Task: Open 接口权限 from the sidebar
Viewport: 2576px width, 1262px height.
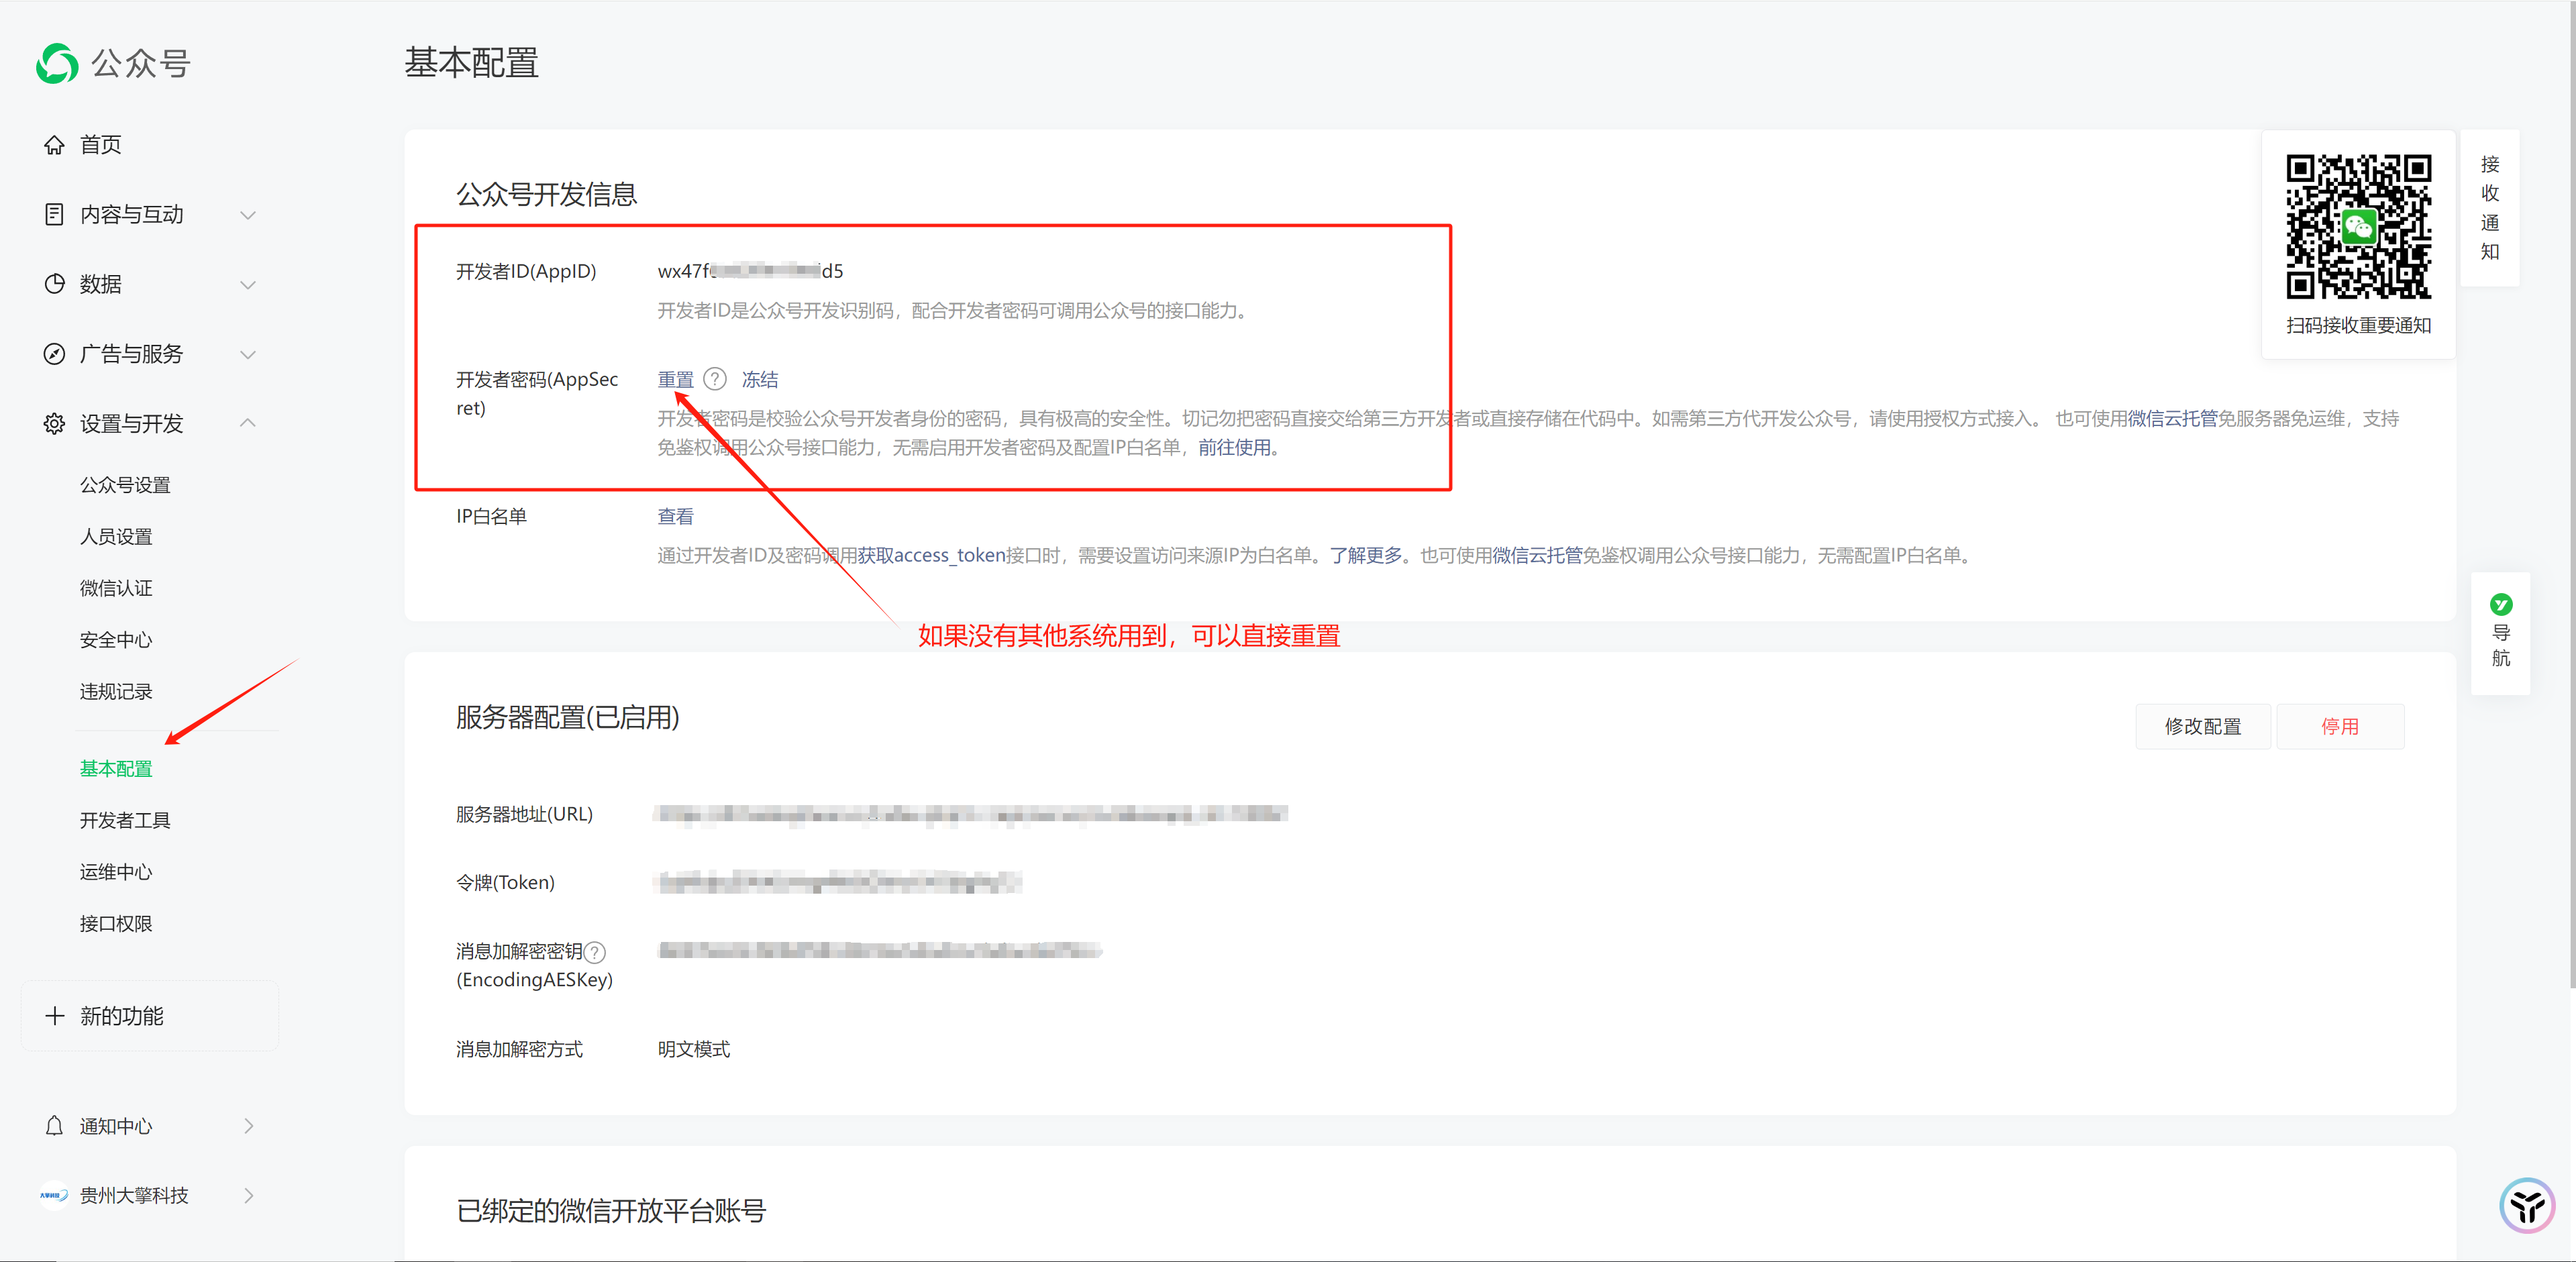Action: click(x=116, y=924)
